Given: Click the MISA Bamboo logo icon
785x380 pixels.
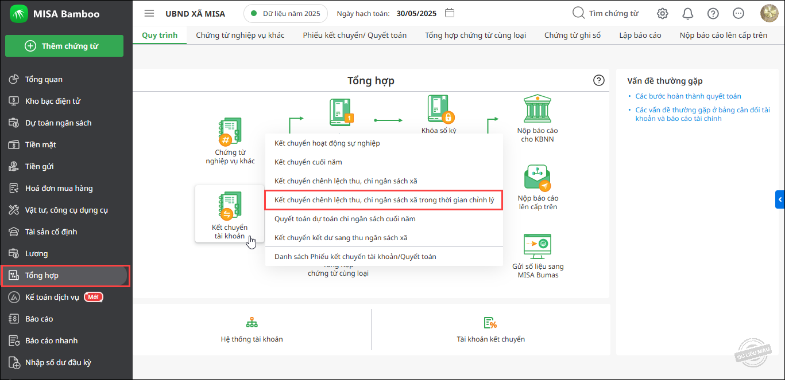Looking at the screenshot, I should 20,14.
